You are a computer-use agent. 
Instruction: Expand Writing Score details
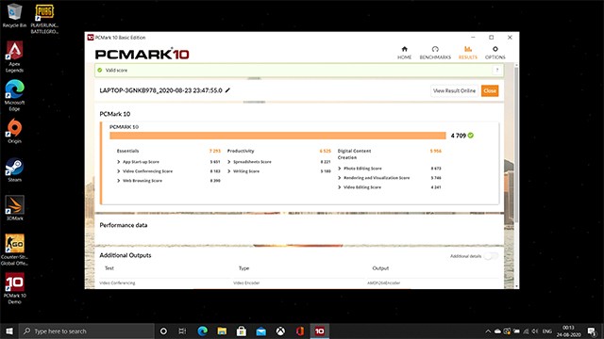[x=229, y=171]
